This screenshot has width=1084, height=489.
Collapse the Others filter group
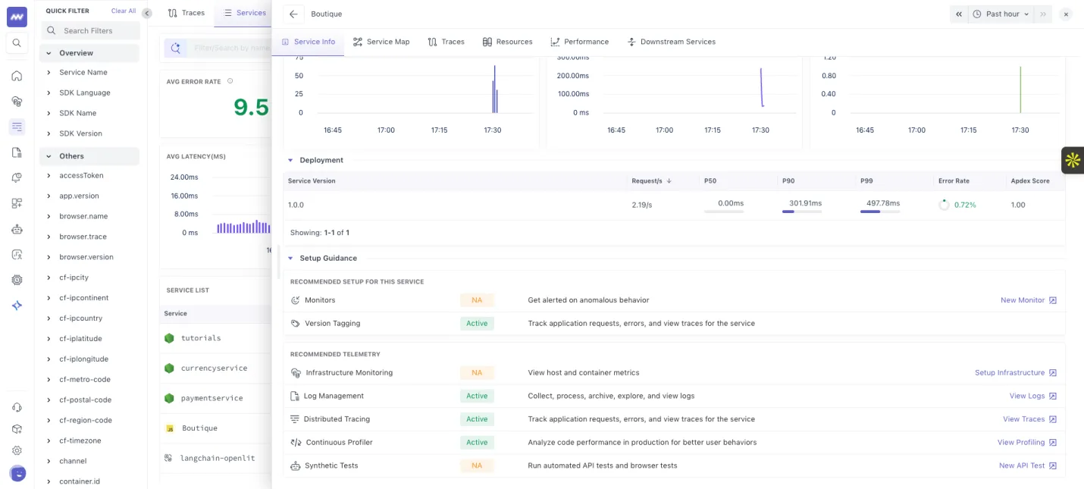(49, 156)
